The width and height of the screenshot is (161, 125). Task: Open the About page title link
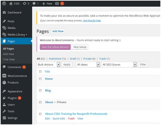coord(49,102)
